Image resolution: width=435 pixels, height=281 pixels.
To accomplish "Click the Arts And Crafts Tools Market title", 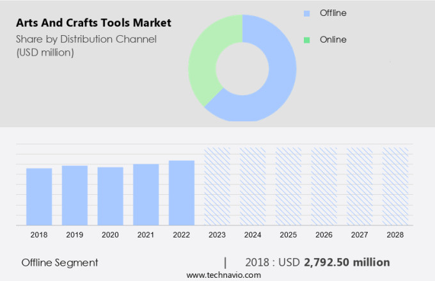I will [x=93, y=23].
